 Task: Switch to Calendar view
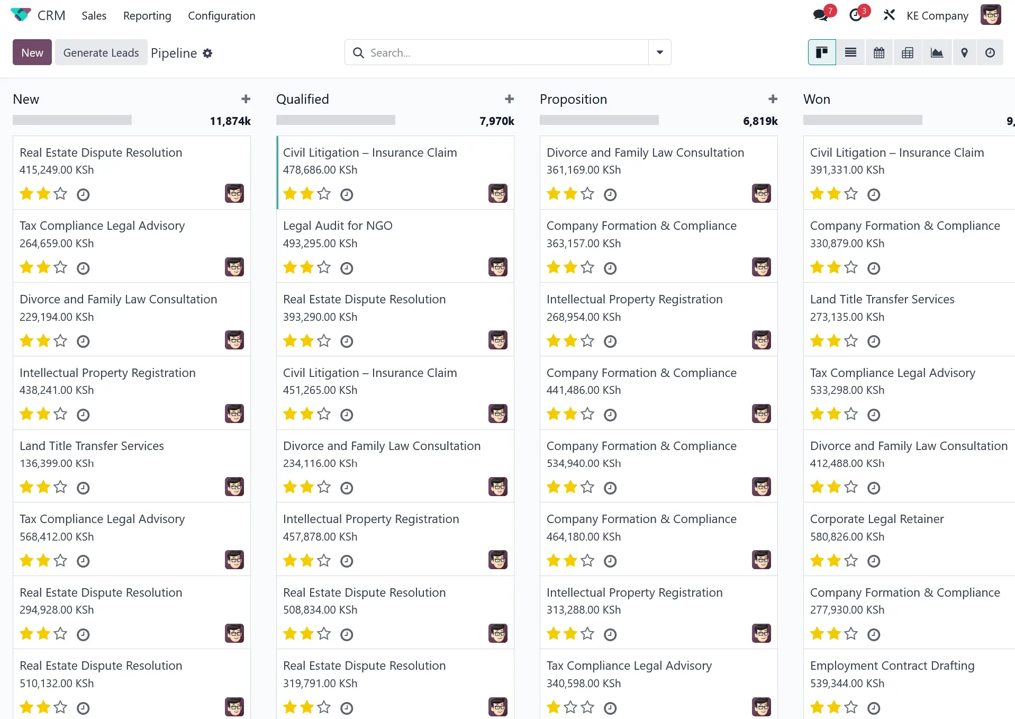point(879,52)
